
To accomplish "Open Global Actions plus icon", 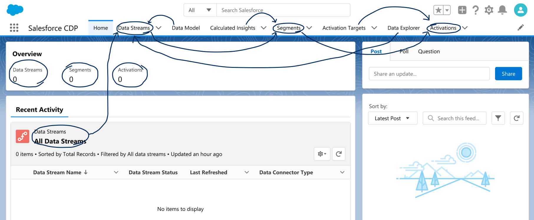I will (462, 10).
